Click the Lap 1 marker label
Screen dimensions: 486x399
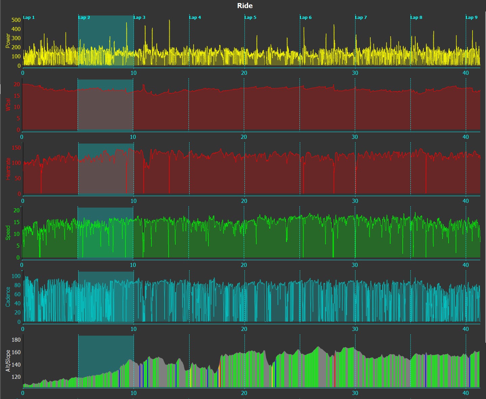click(29, 18)
